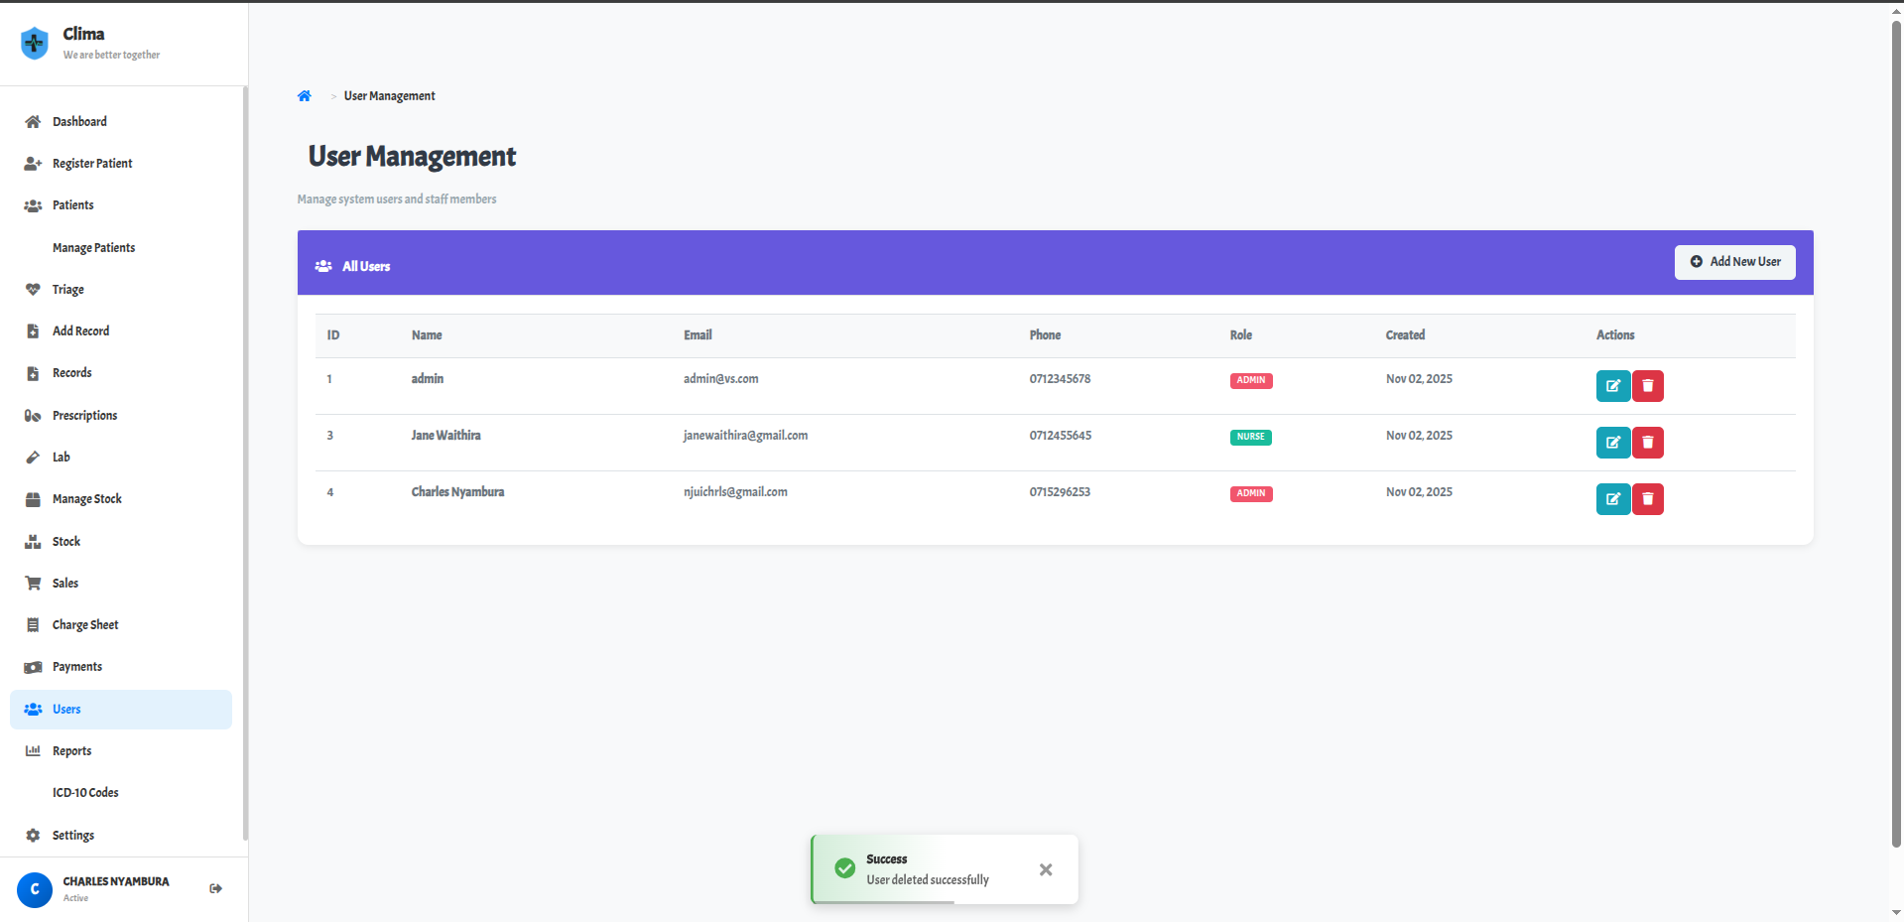
Task: Open ICD-10 Codes submenu link
Action: pyautogui.click(x=85, y=793)
